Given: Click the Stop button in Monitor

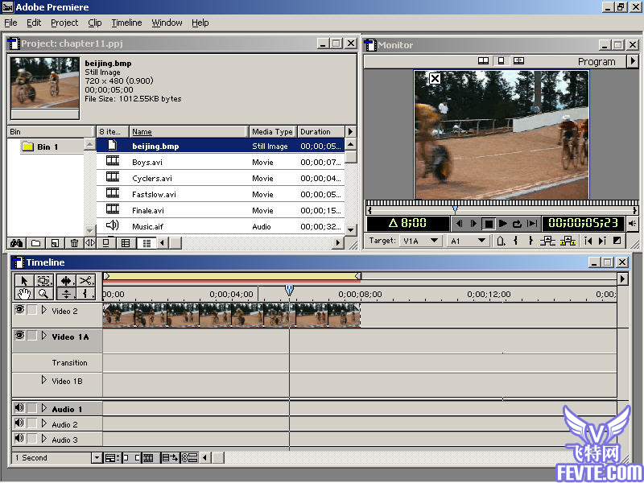Looking at the screenshot, I should coord(489,224).
